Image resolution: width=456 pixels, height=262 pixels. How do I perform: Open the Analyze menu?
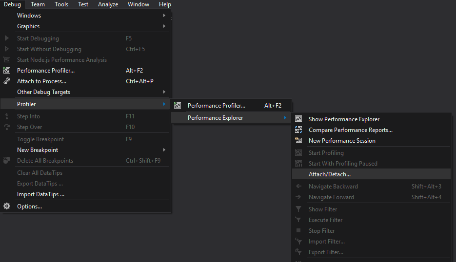[108, 4]
